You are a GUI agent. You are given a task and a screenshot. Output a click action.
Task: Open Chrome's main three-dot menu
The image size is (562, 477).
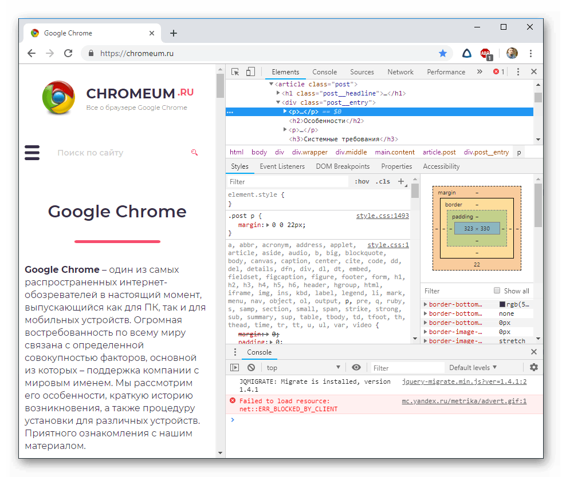(x=531, y=53)
